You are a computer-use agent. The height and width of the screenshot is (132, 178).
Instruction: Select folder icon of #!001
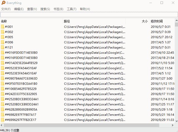3,27
